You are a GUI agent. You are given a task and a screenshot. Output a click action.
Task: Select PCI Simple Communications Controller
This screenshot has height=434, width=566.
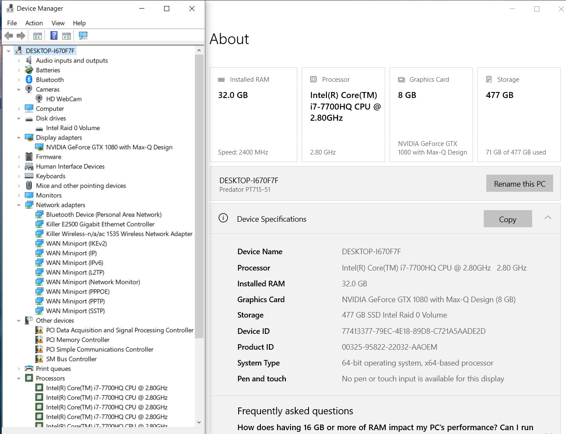[99, 349]
